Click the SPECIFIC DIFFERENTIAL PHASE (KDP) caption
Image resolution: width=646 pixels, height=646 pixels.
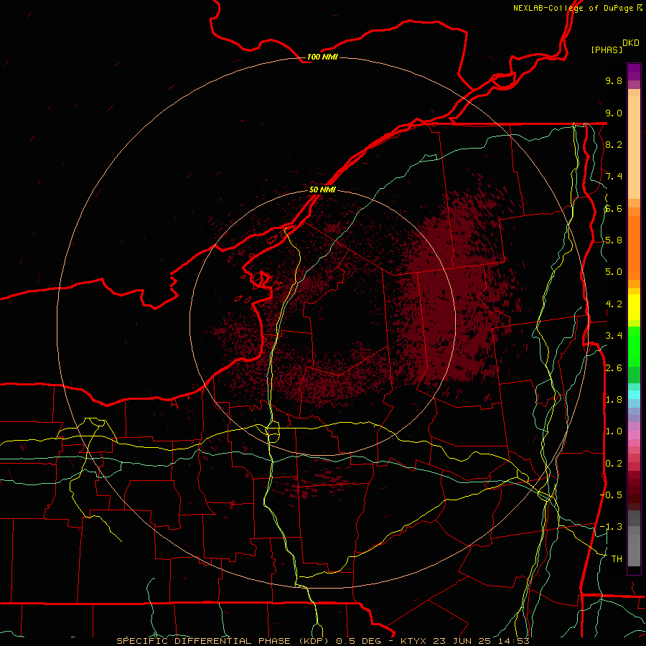click(x=223, y=641)
